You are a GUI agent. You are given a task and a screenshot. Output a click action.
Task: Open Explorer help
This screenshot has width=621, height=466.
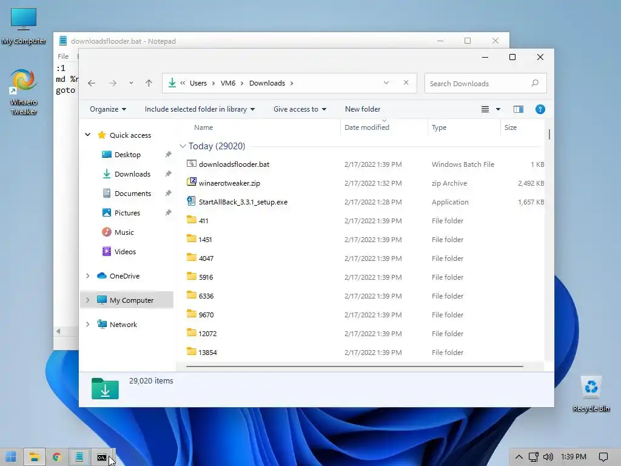coord(540,109)
